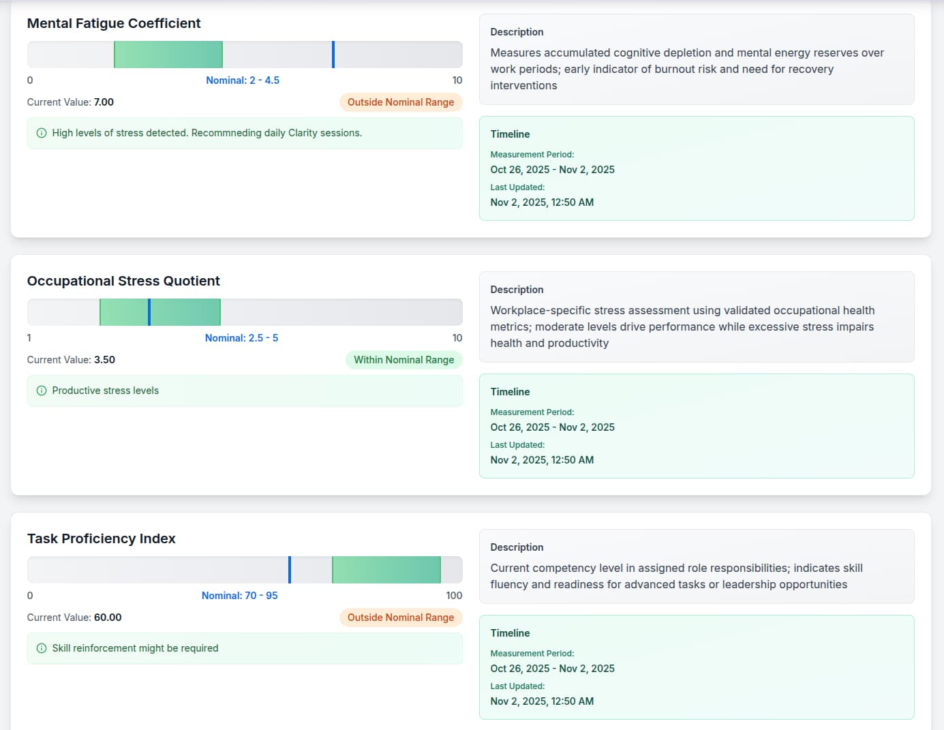944x730 pixels.
Task: Click the Timeline heading in Task Proficiency card
Action: 510,633
